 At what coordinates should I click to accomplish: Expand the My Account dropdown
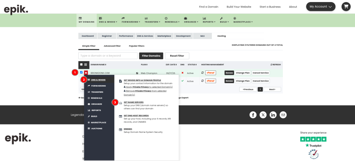pyautogui.click(x=321, y=7)
